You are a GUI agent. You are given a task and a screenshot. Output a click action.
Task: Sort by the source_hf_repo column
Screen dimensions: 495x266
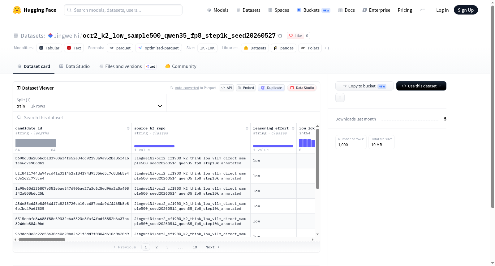point(247,128)
